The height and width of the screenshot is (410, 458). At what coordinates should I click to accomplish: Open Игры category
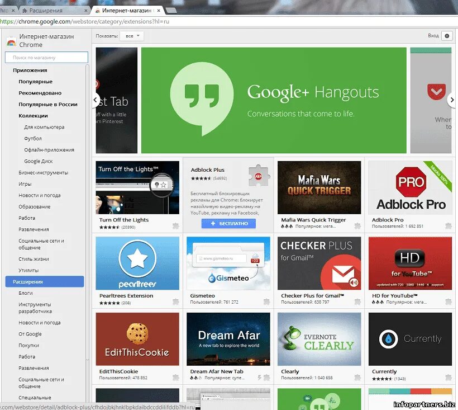point(25,184)
